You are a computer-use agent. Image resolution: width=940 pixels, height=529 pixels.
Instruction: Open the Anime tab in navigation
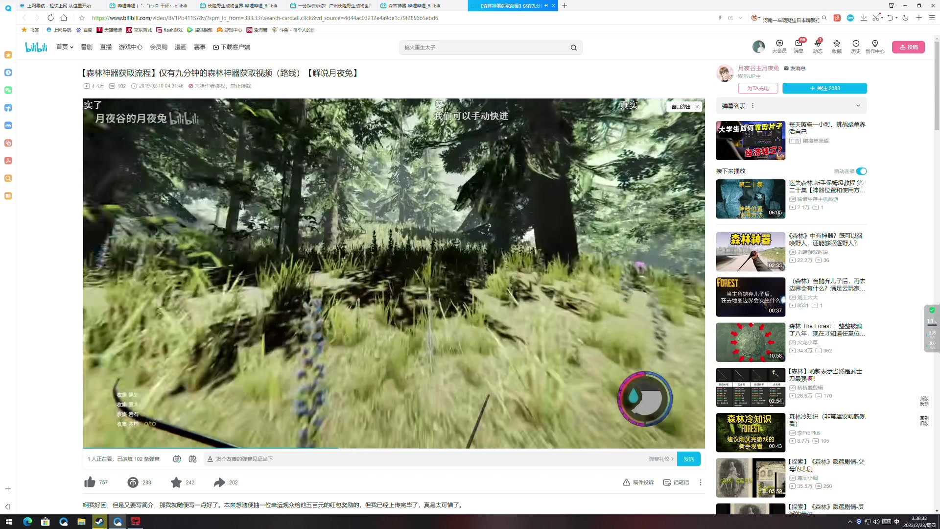(x=87, y=47)
